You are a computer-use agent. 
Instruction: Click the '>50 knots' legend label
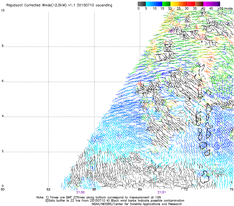click(x=225, y=9)
